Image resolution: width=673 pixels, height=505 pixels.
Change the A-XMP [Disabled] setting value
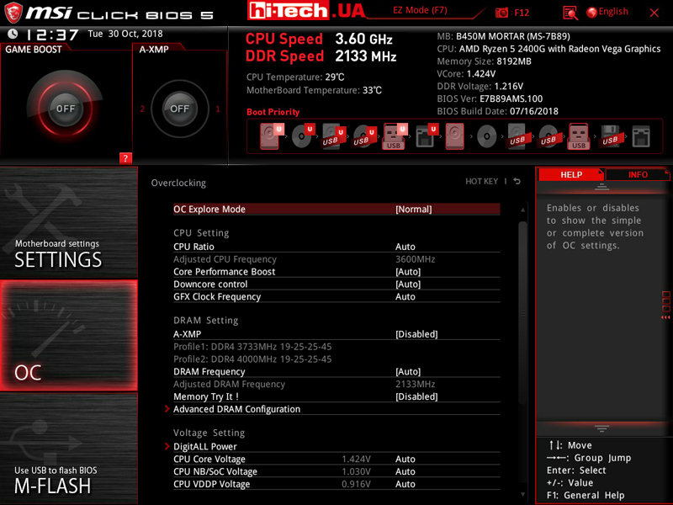click(416, 334)
